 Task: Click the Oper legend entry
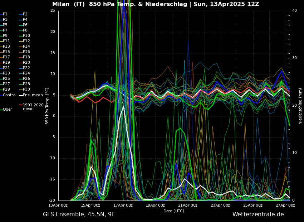[7, 110]
